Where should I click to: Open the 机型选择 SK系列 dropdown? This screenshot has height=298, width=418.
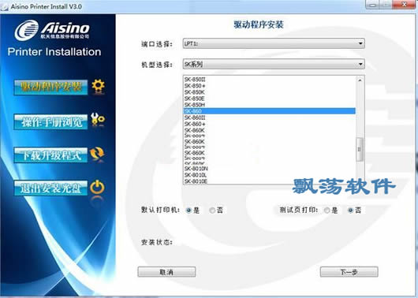274,64
